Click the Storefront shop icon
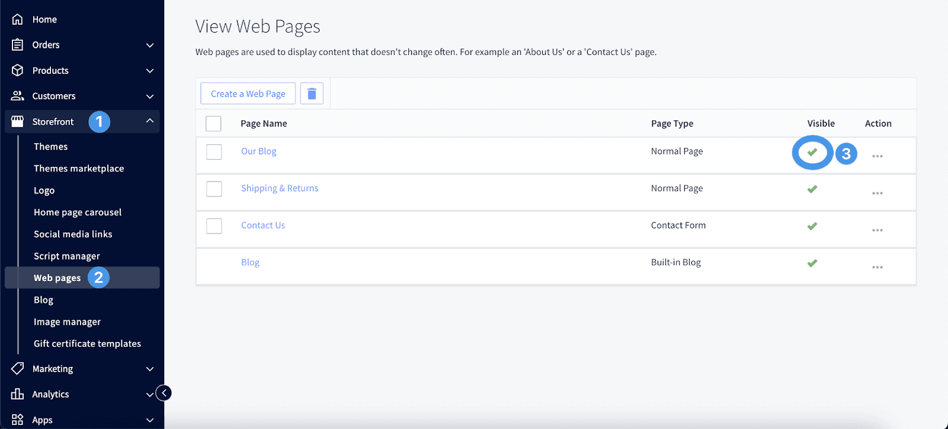This screenshot has height=429, width=948. (18, 121)
